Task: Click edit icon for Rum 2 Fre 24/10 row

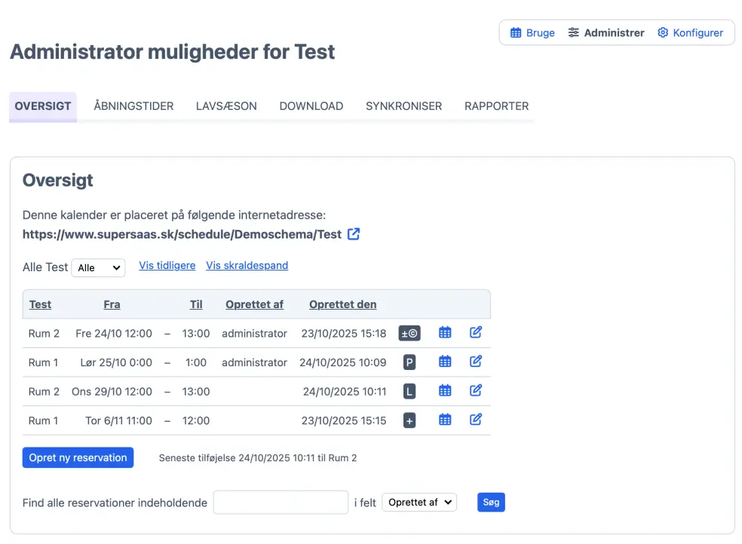Action: point(476,332)
